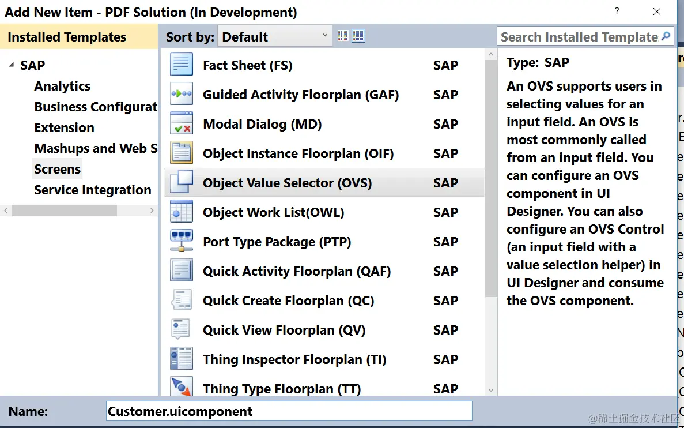Image resolution: width=684 pixels, height=428 pixels.
Task: Click the Modal Dialog (MD) icon
Action: [181, 123]
